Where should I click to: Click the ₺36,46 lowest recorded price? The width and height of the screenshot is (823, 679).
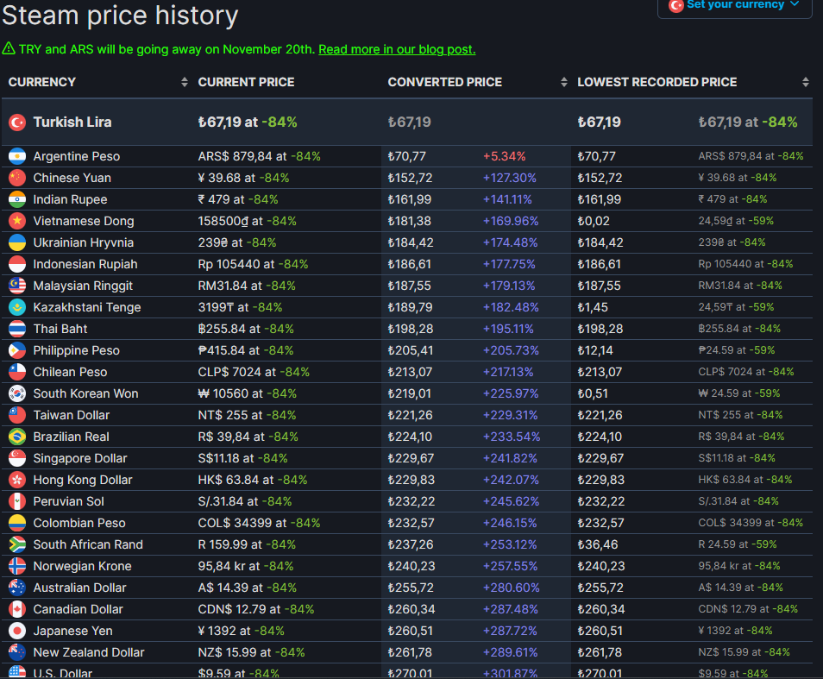[597, 544]
